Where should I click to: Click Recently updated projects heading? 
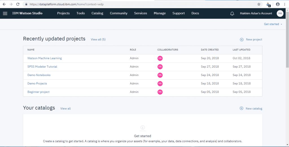pos(54,39)
